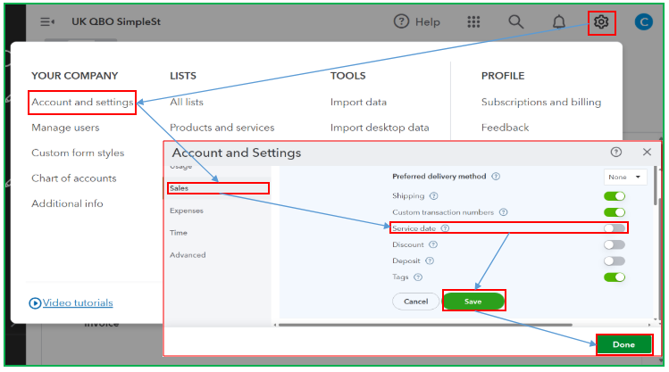Click the green Save button
The width and height of the screenshot is (669, 372).
coord(473,302)
